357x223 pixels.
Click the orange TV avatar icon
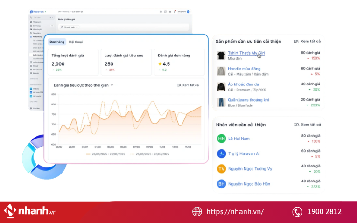click(x=221, y=169)
